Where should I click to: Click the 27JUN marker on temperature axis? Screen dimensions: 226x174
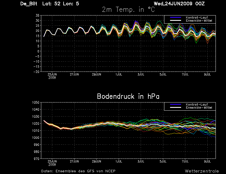coord(74,74)
